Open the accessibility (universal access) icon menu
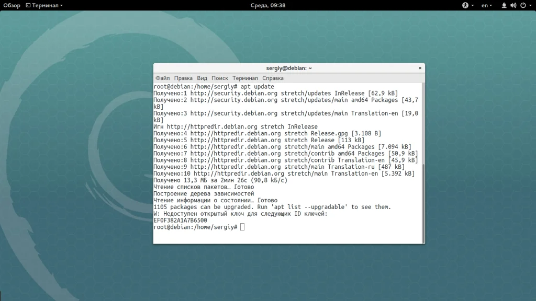536x301 pixels. click(x=465, y=5)
